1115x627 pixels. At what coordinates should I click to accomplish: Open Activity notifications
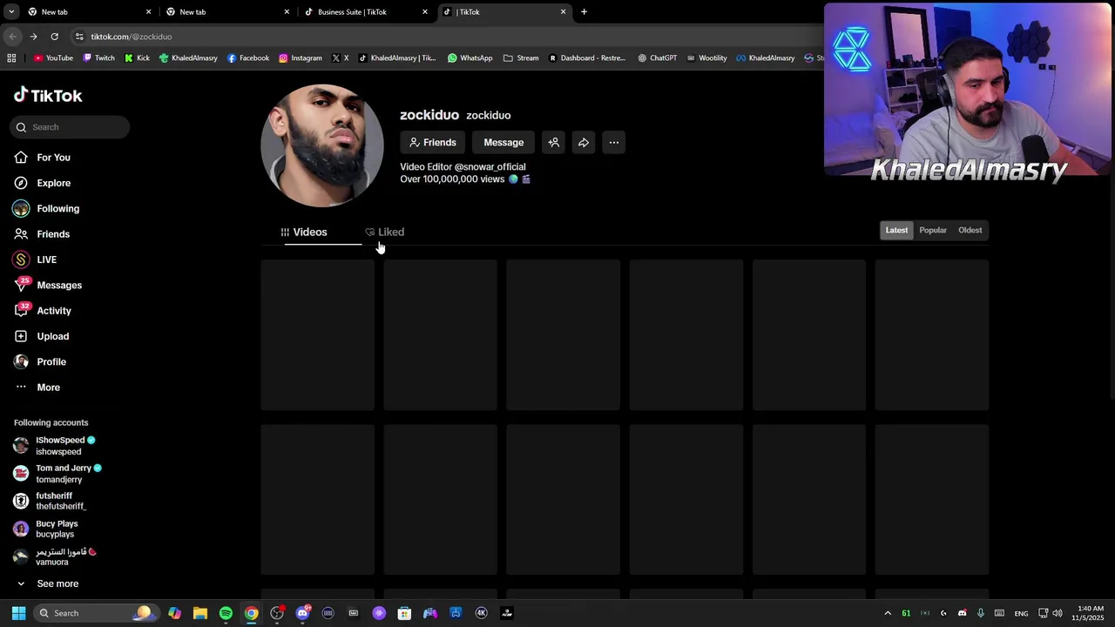point(53,311)
